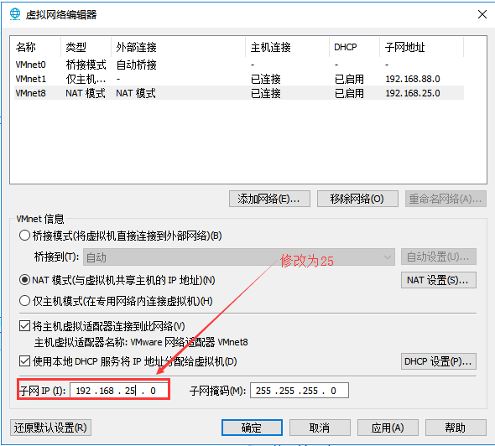Click 桥接模式 type cell of VMnet0
495x446 pixels.
pos(86,65)
